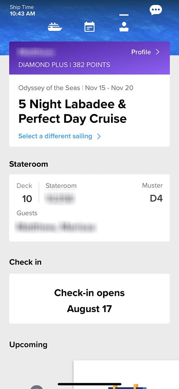Screen dimensions: 179x389
Task: Tap Check-in opens August 17 card
Action: (x=89, y=299)
